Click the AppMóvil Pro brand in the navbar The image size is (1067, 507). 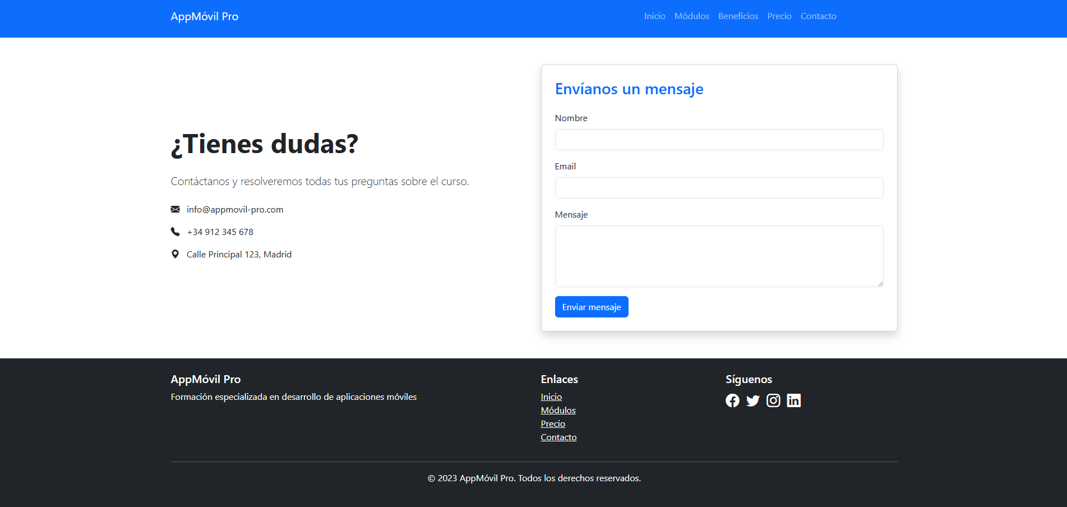(205, 17)
